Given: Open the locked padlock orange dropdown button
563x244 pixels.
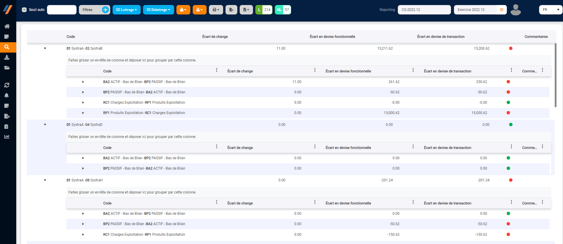Looking at the screenshot, I should pyautogui.click(x=183, y=10).
